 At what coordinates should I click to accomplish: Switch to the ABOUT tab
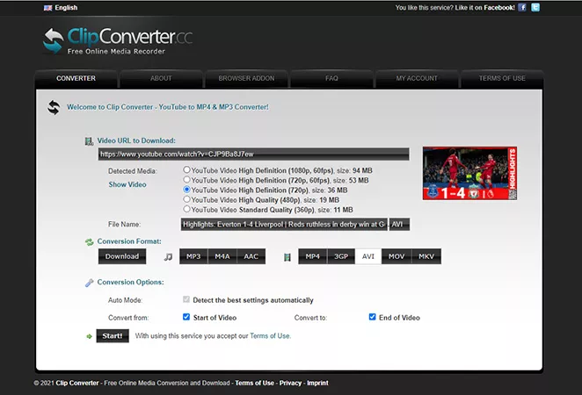161,78
